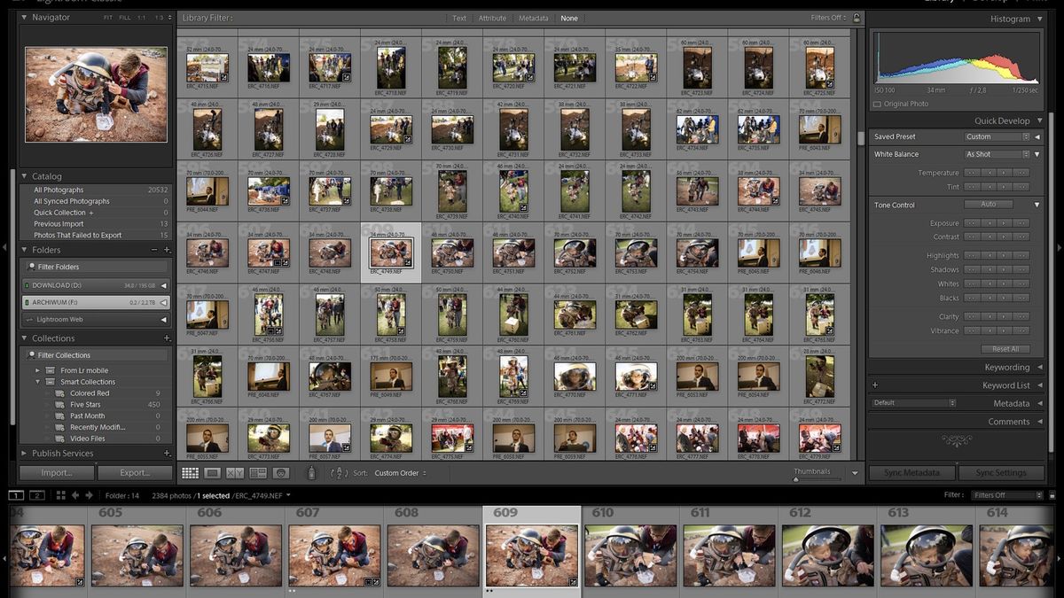Toggle Original Photo checkbox under histogram
Viewport: 1064px width, 598px height.
click(877, 104)
